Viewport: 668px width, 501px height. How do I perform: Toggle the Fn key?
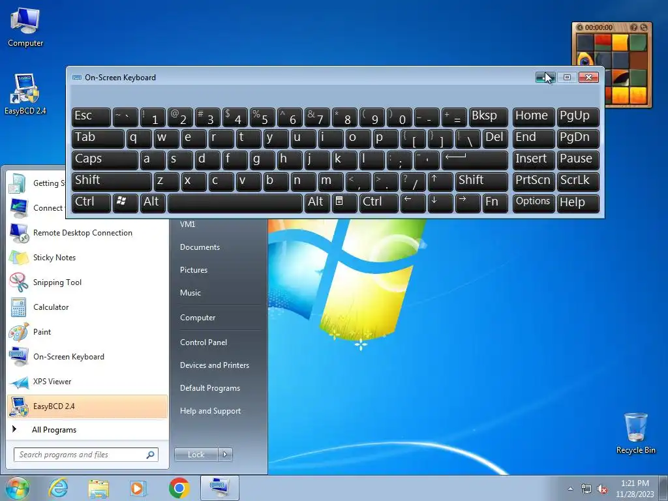pyautogui.click(x=495, y=202)
